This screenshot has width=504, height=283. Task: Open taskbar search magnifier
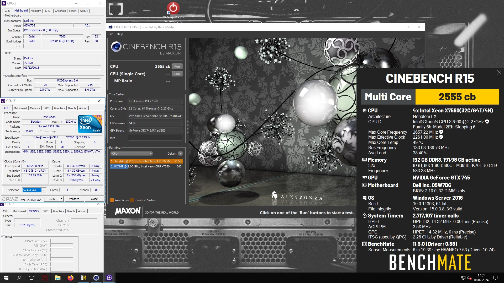(19, 278)
